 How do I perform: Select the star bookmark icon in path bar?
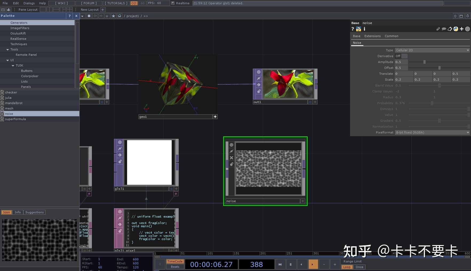113,16
